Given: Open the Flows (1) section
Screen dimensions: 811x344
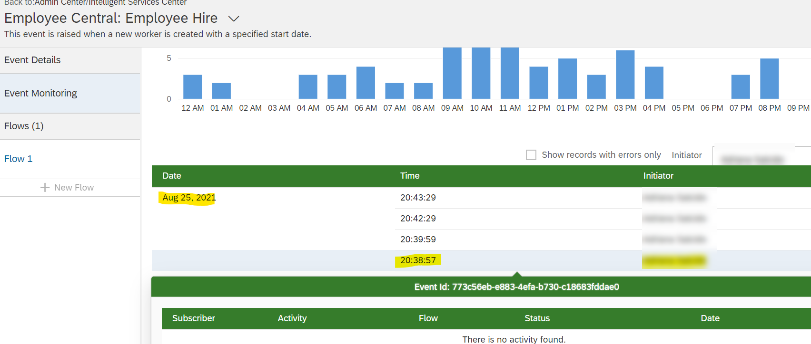Looking at the screenshot, I should tap(70, 126).
